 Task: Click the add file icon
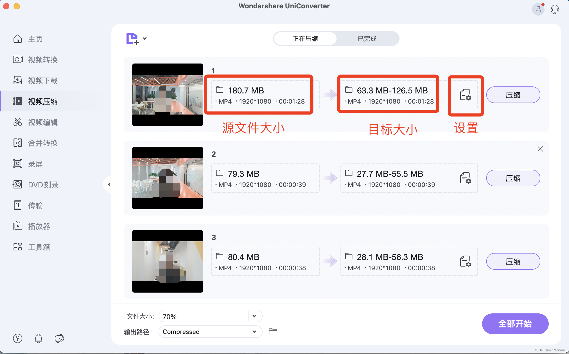pyautogui.click(x=132, y=39)
